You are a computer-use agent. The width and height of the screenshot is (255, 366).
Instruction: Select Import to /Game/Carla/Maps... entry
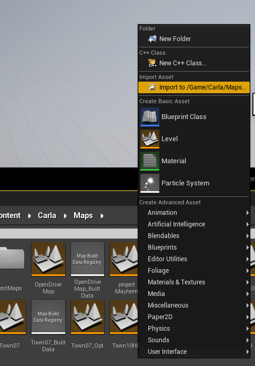(194, 87)
